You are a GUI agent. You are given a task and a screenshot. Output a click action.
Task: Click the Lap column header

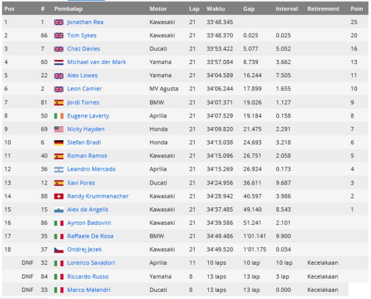click(x=194, y=9)
